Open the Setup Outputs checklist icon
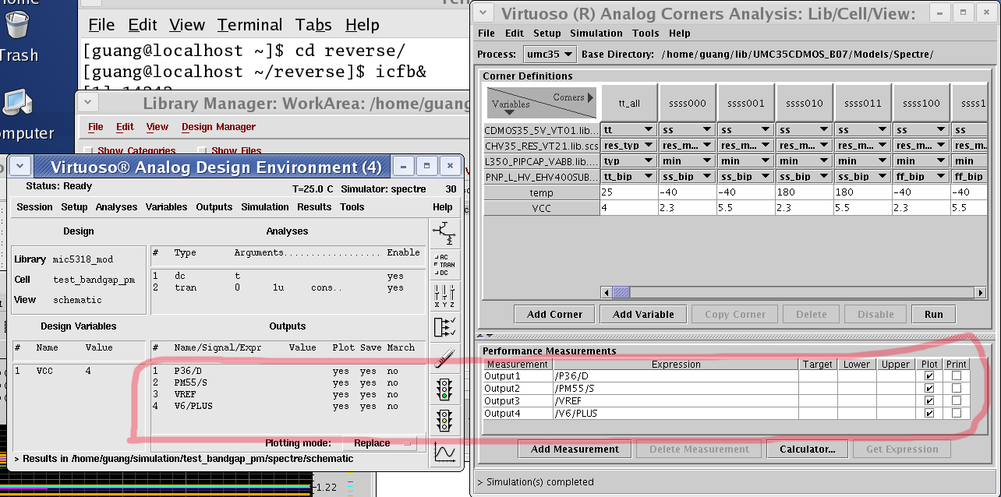1001x497 pixels. point(444,328)
